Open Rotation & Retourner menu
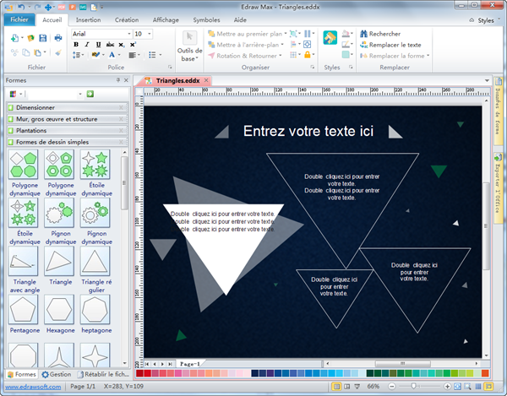The width and height of the screenshot is (507, 396). point(245,56)
